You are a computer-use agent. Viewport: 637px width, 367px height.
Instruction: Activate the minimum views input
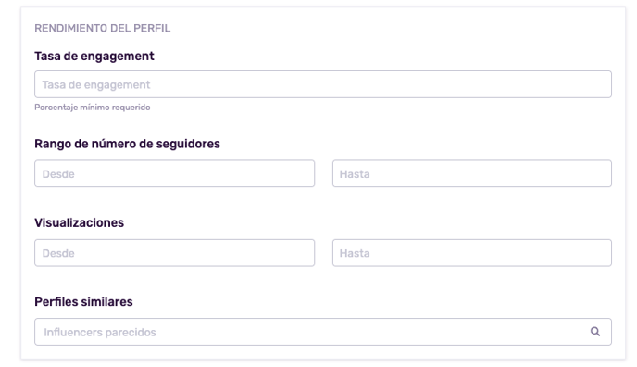point(175,253)
